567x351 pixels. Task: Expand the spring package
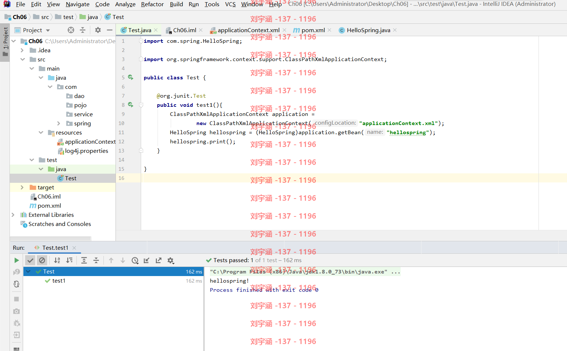coord(59,123)
